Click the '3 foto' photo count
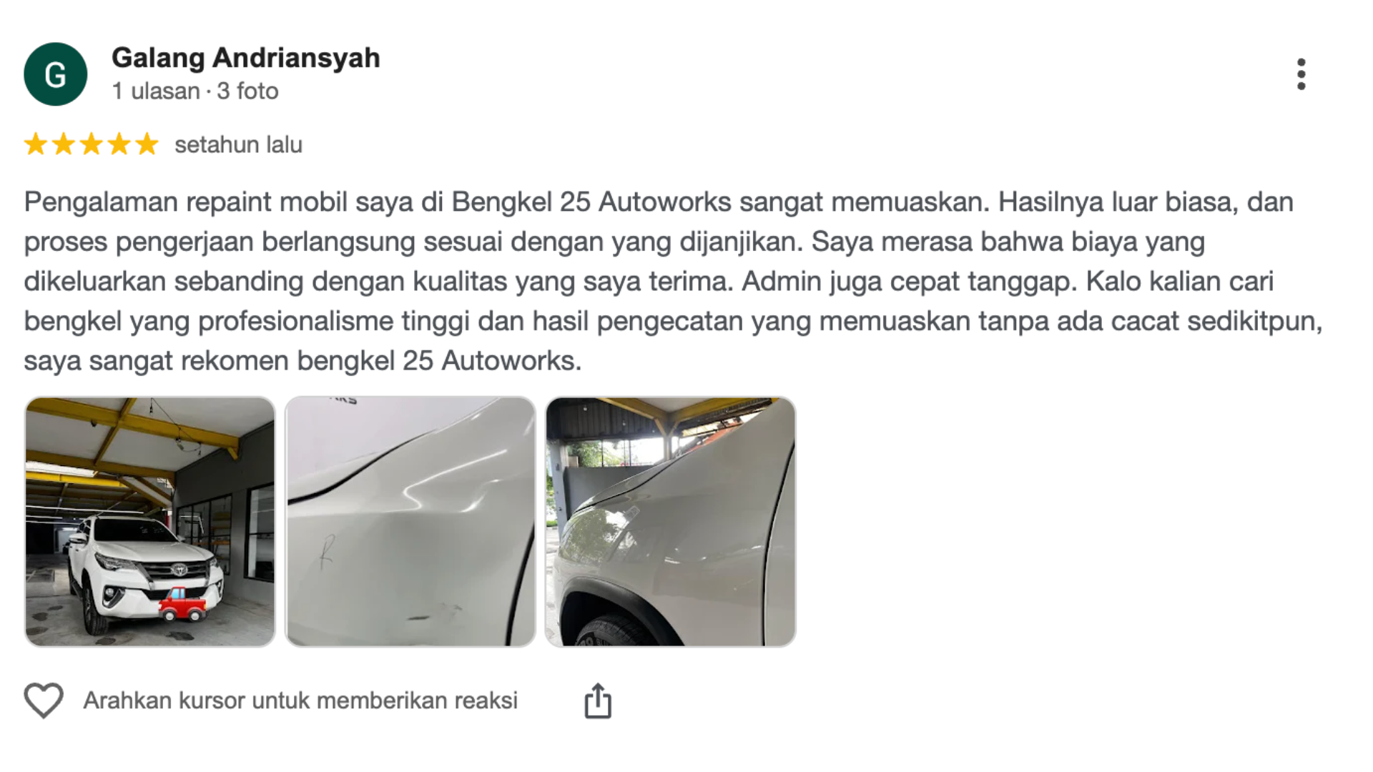This screenshot has height=772, width=1373. point(247,91)
